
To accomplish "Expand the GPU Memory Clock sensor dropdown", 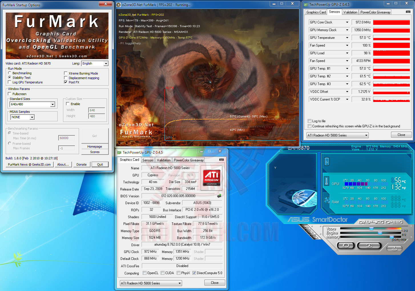I will [x=347, y=30].
